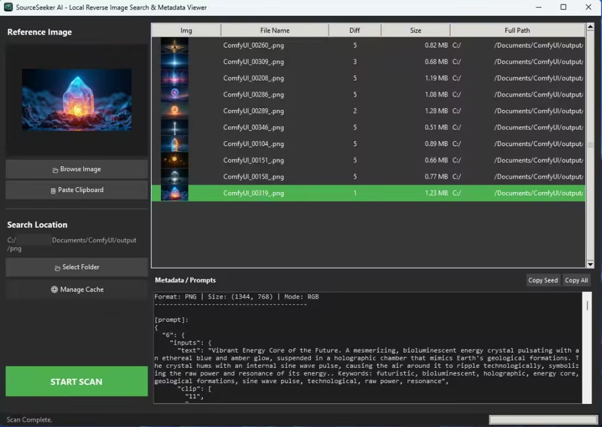The width and height of the screenshot is (602, 427).
Task: Open the Select Folder dialog
Action: click(x=77, y=267)
